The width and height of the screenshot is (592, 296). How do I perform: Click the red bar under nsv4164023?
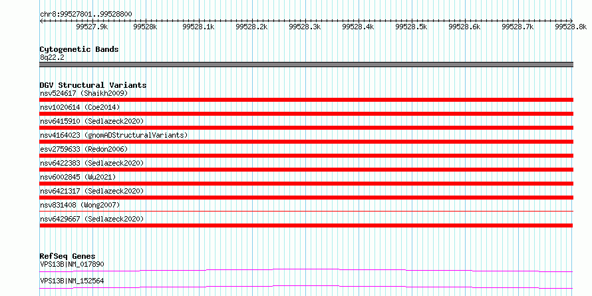pyautogui.click(x=306, y=142)
